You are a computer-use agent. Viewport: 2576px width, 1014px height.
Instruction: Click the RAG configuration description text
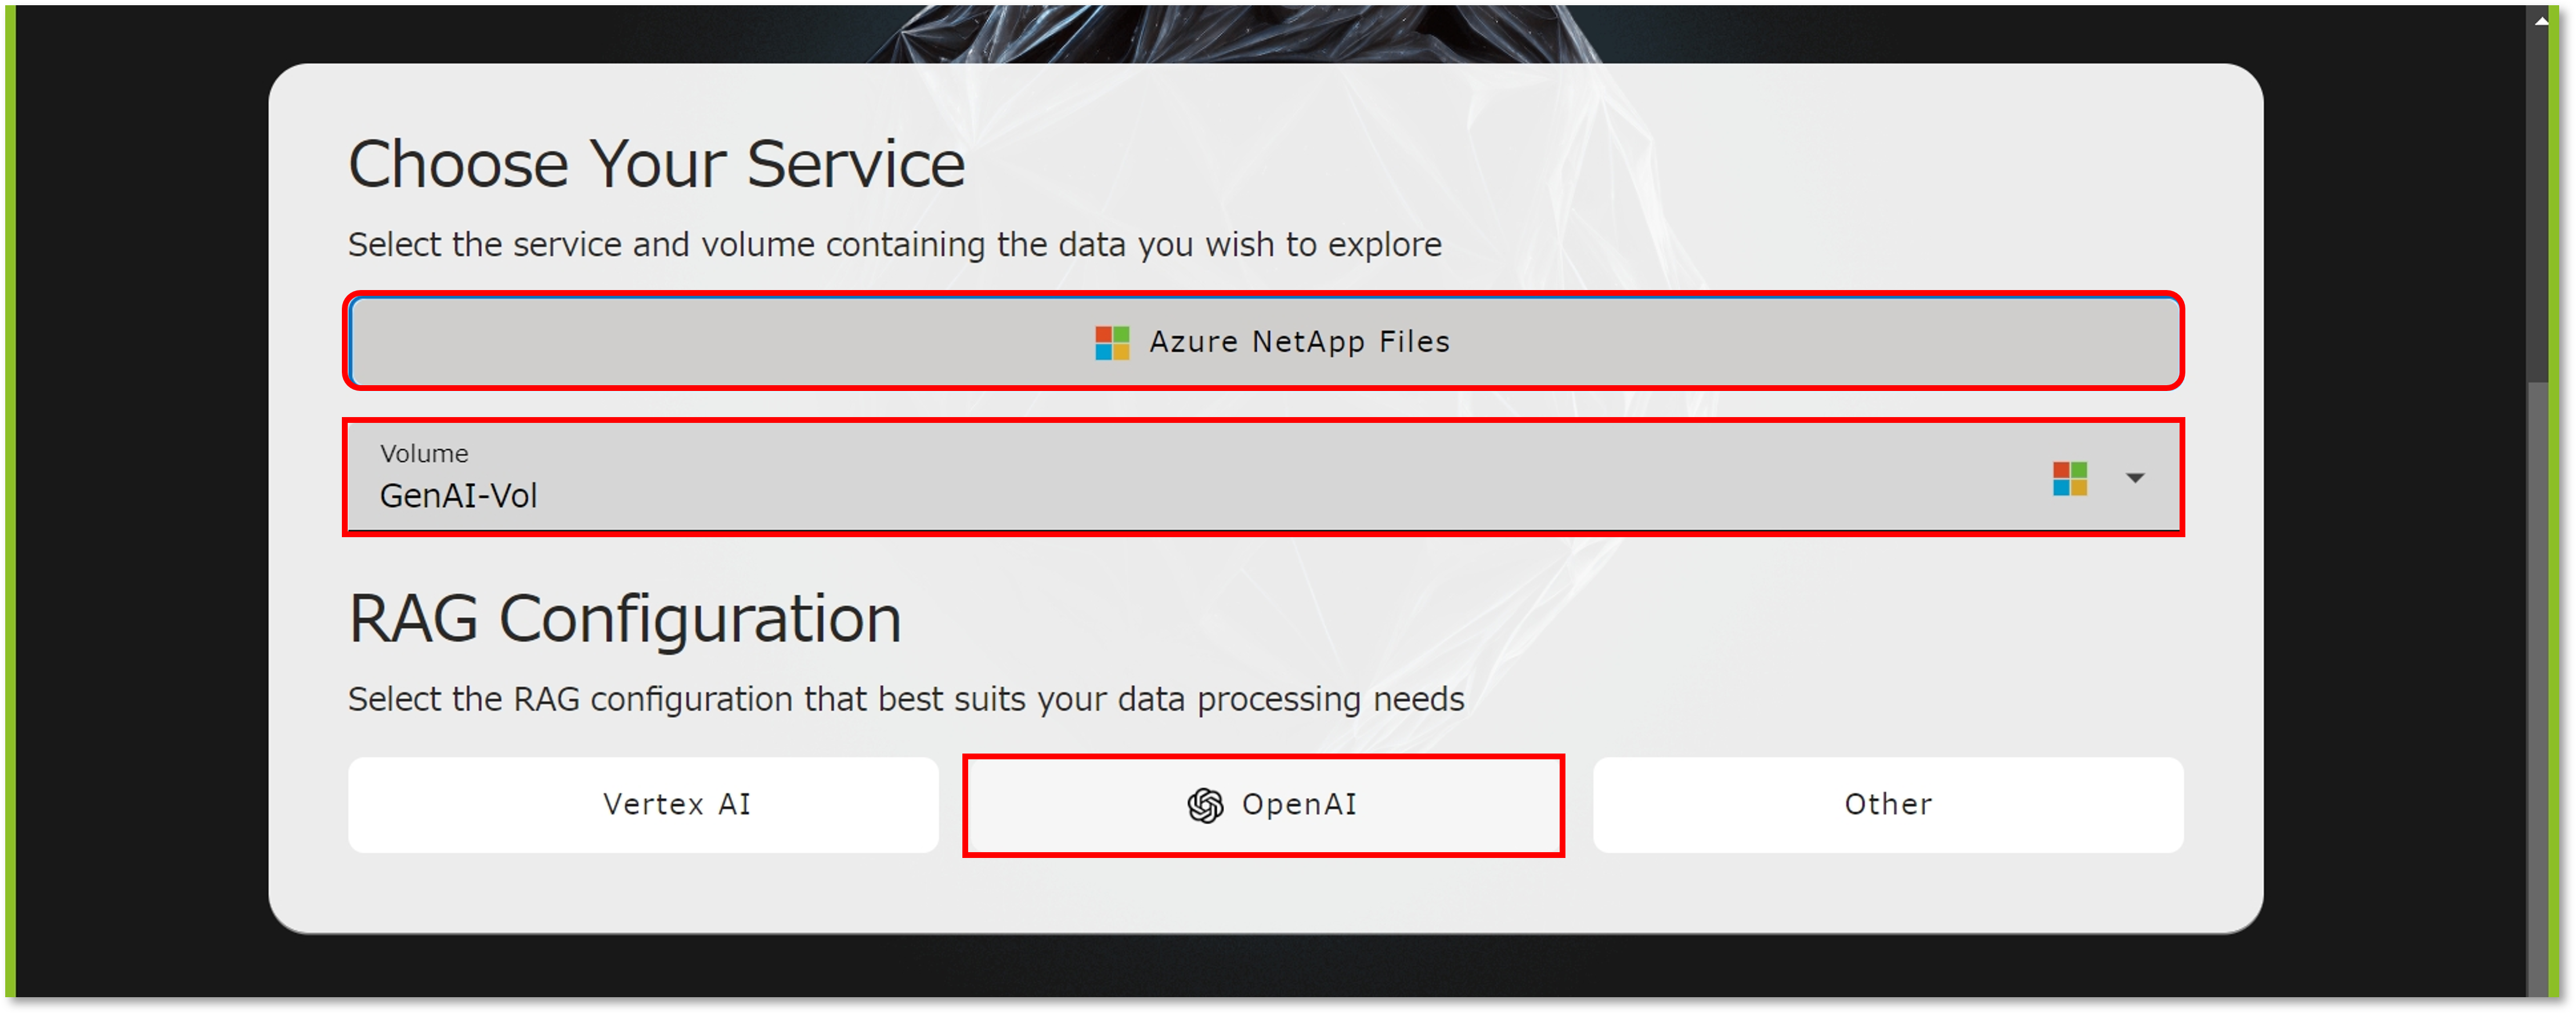tap(905, 700)
